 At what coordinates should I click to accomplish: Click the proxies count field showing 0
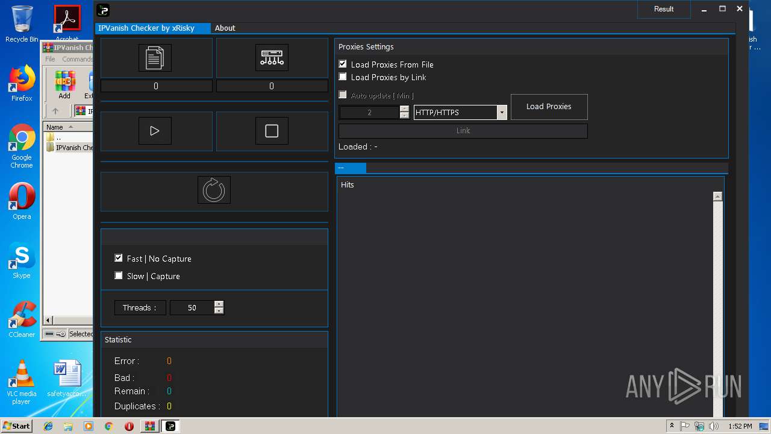click(x=272, y=86)
